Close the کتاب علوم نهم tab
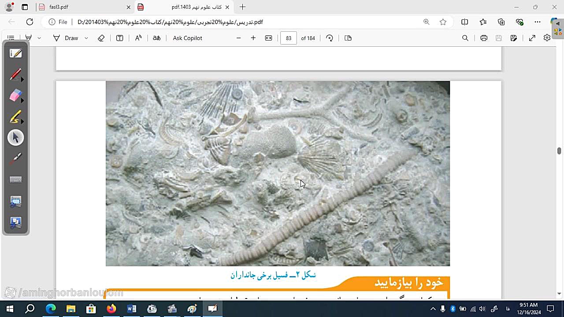Viewport: 564px width, 317px height. [227, 7]
